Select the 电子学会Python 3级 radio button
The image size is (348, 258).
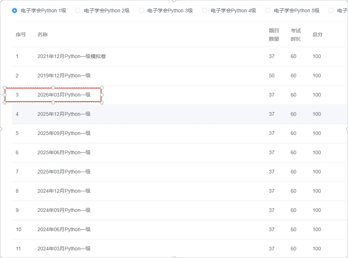141,11
